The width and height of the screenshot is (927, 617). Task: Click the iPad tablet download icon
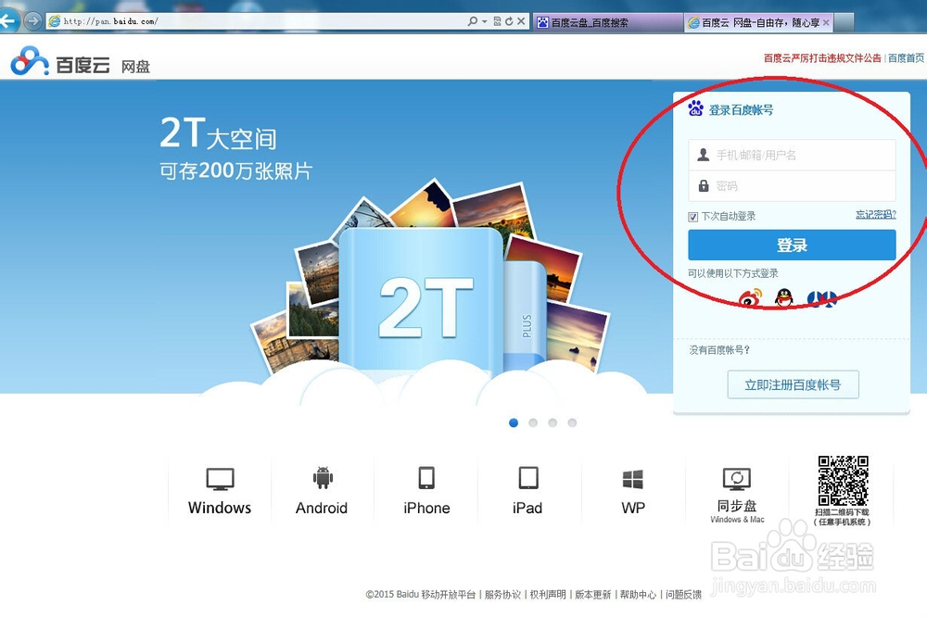pos(528,478)
